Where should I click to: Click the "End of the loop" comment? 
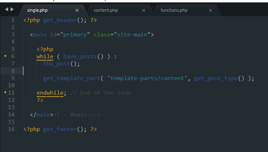click(x=102, y=93)
